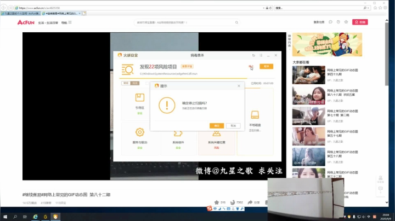Open recommended video 第五十八期 title link
Screen dimensions: 395x221
pyautogui.click(x=342, y=154)
